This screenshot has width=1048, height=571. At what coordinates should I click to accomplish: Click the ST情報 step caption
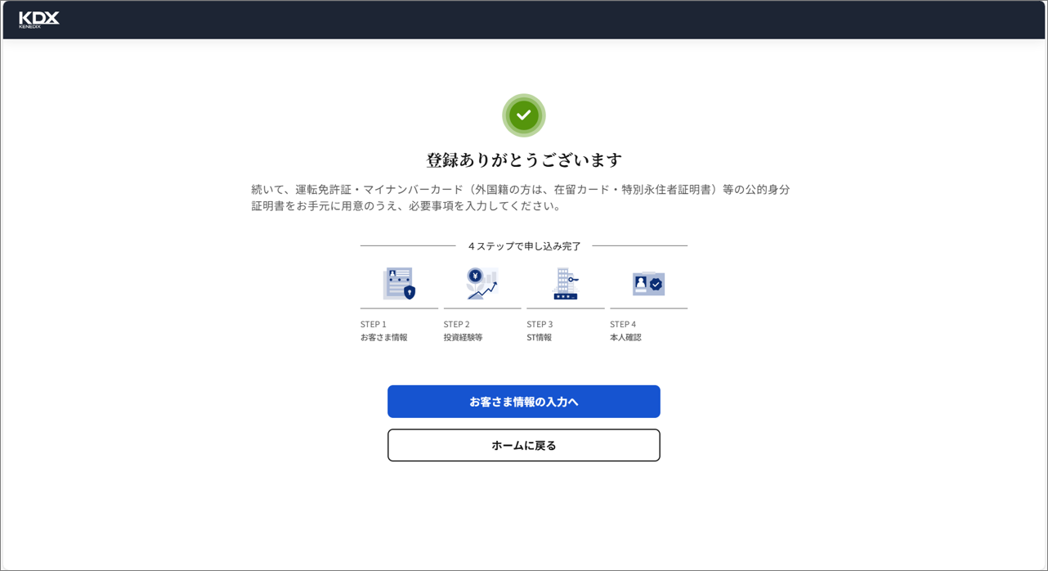click(540, 337)
